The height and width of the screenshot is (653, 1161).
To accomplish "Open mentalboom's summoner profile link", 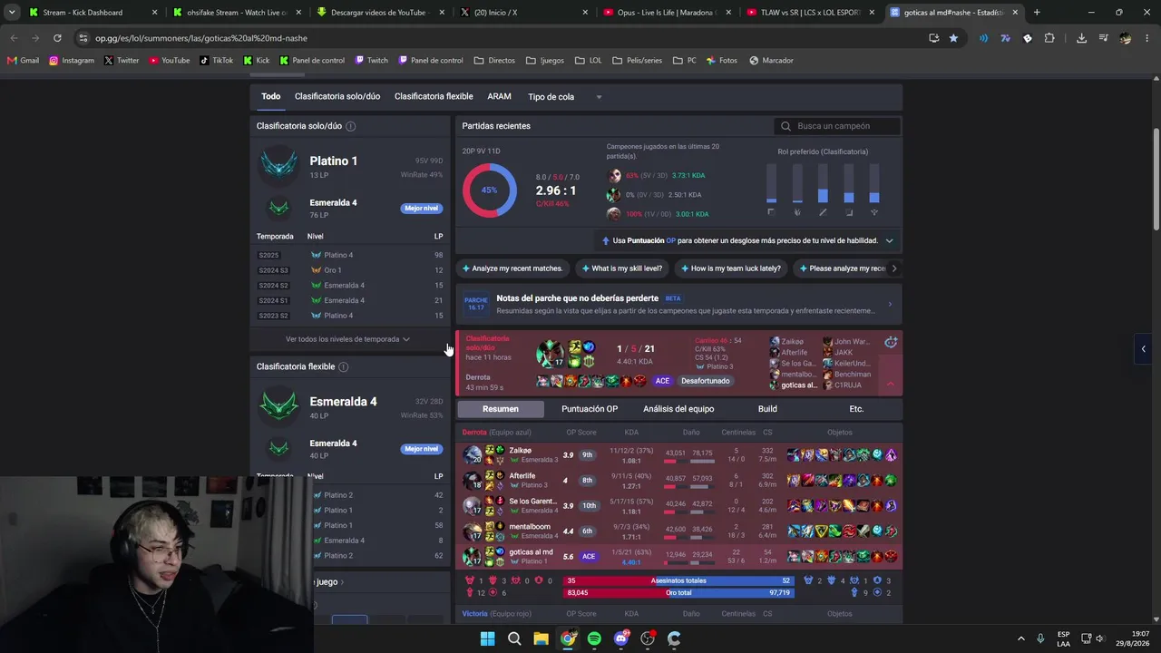I will click(x=530, y=527).
